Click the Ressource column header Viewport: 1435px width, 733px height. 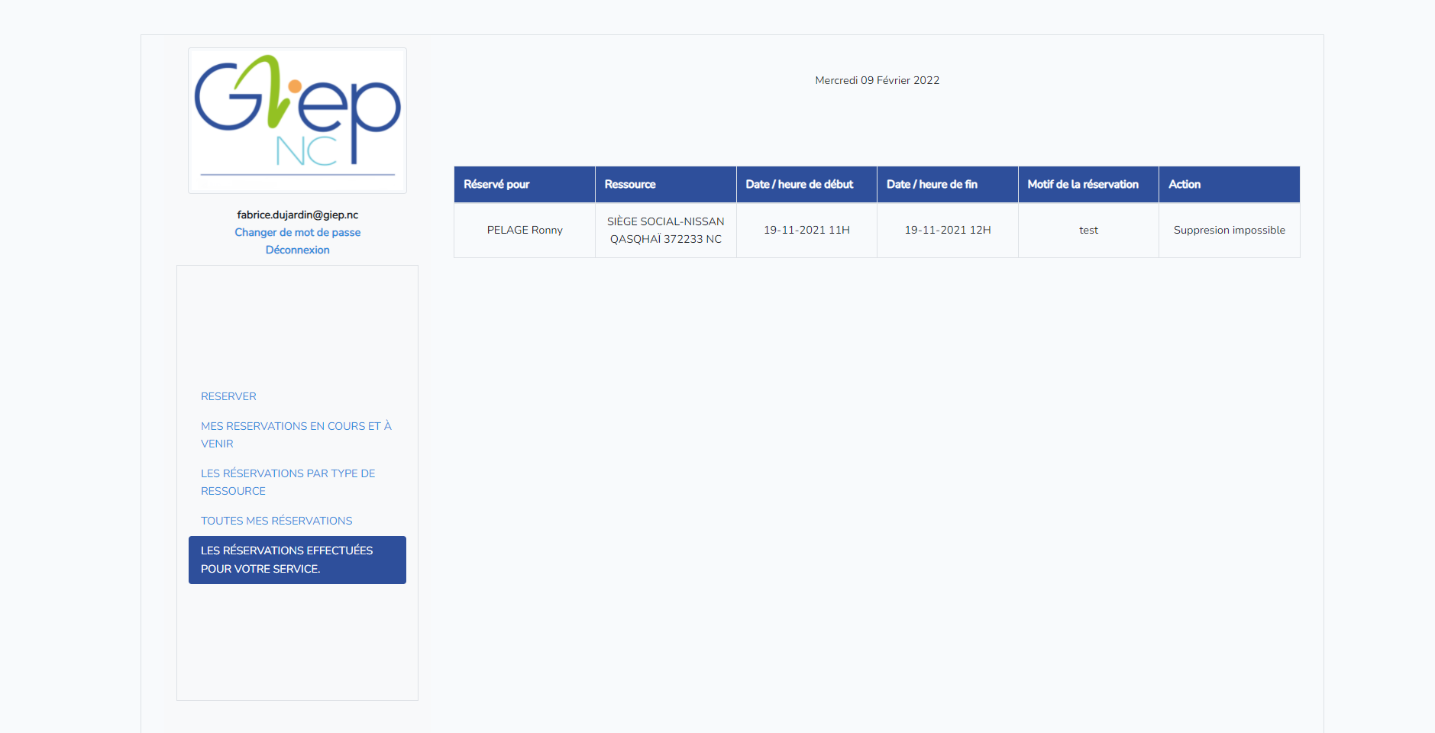[x=665, y=184]
